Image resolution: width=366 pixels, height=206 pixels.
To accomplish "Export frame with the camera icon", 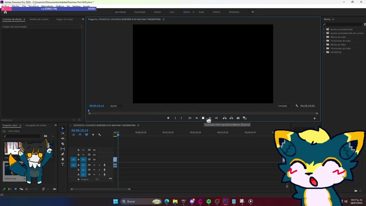I will [x=238, y=118].
